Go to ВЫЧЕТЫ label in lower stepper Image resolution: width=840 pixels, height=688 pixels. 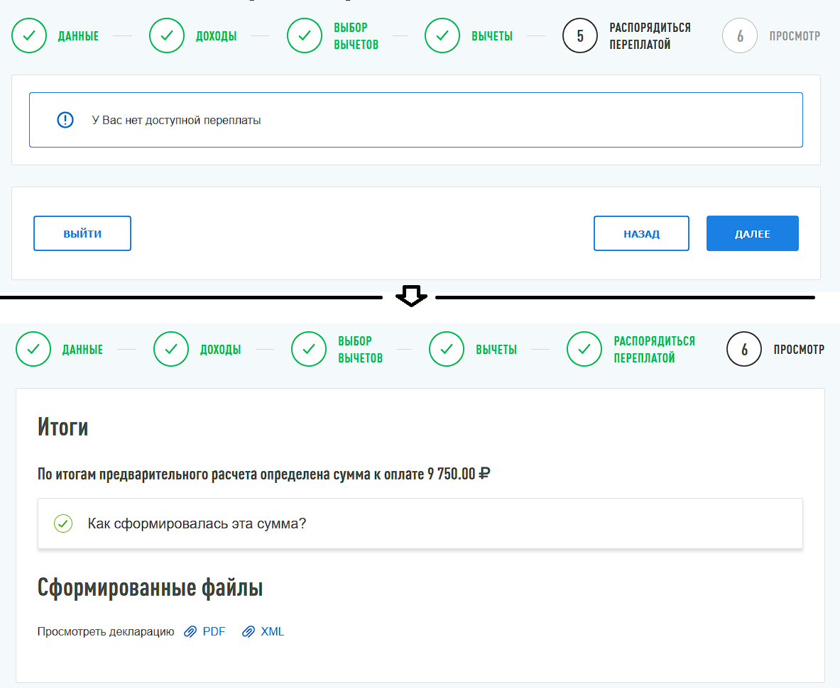(x=496, y=350)
